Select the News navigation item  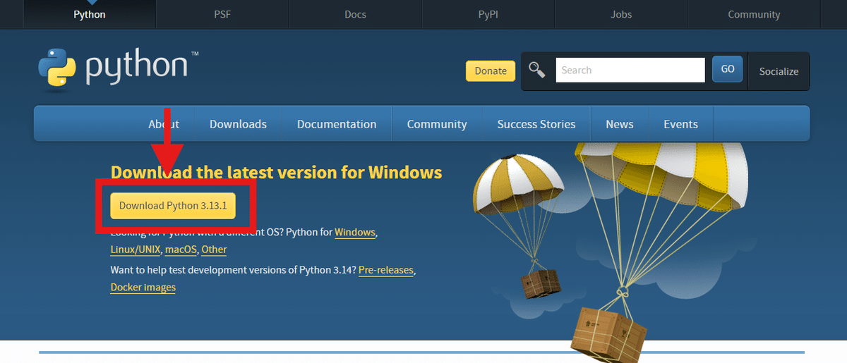click(x=620, y=124)
